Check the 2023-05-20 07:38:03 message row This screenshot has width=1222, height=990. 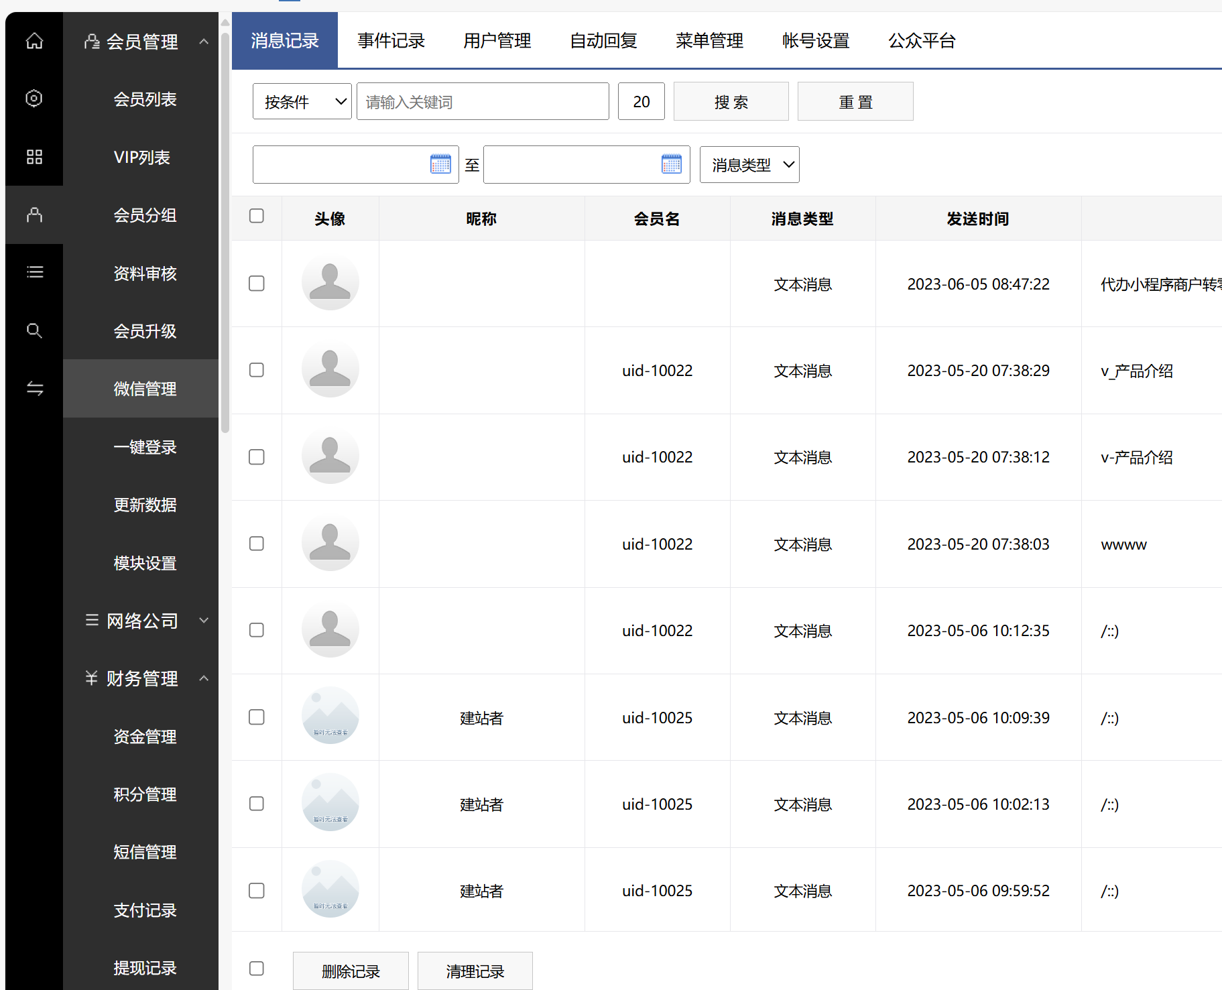click(x=256, y=544)
